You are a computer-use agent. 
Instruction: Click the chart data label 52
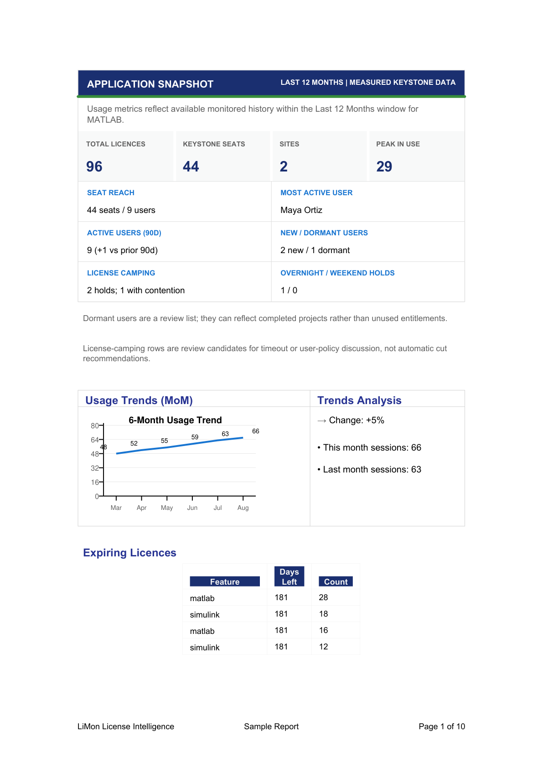click(134, 443)
